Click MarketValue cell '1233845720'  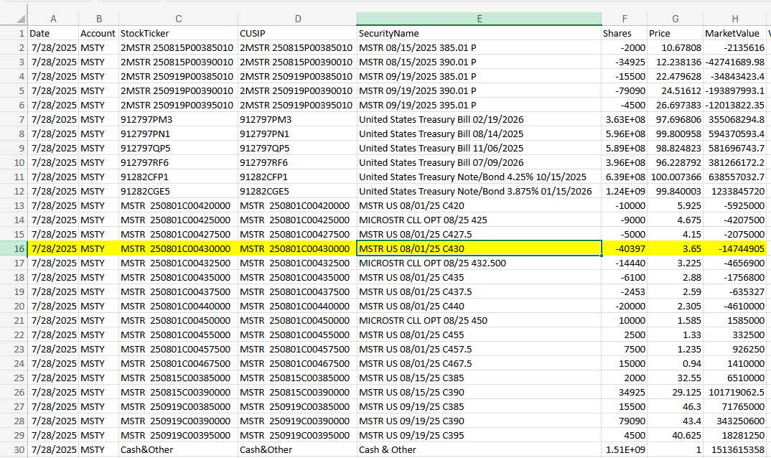tap(734, 191)
